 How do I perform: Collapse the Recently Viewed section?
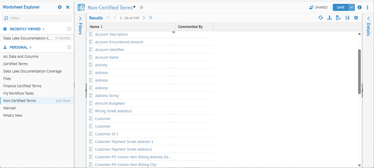(x=69, y=29)
